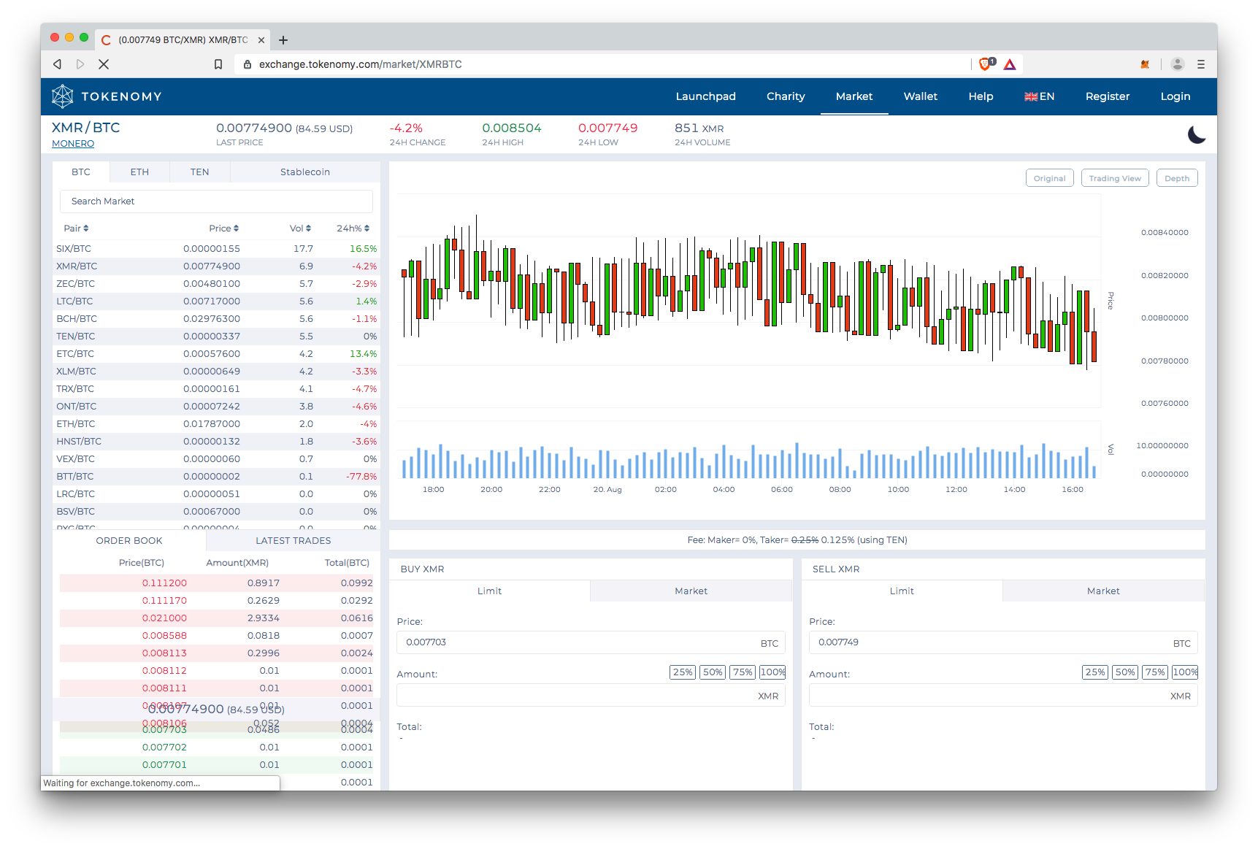The width and height of the screenshot is (1258, 849).
Task: Click the Register link
Action: click(x=1107, y=96)
